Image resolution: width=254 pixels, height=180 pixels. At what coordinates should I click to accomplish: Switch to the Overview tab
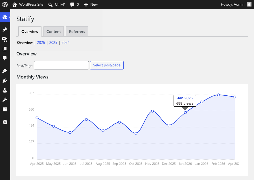point(30,31)
